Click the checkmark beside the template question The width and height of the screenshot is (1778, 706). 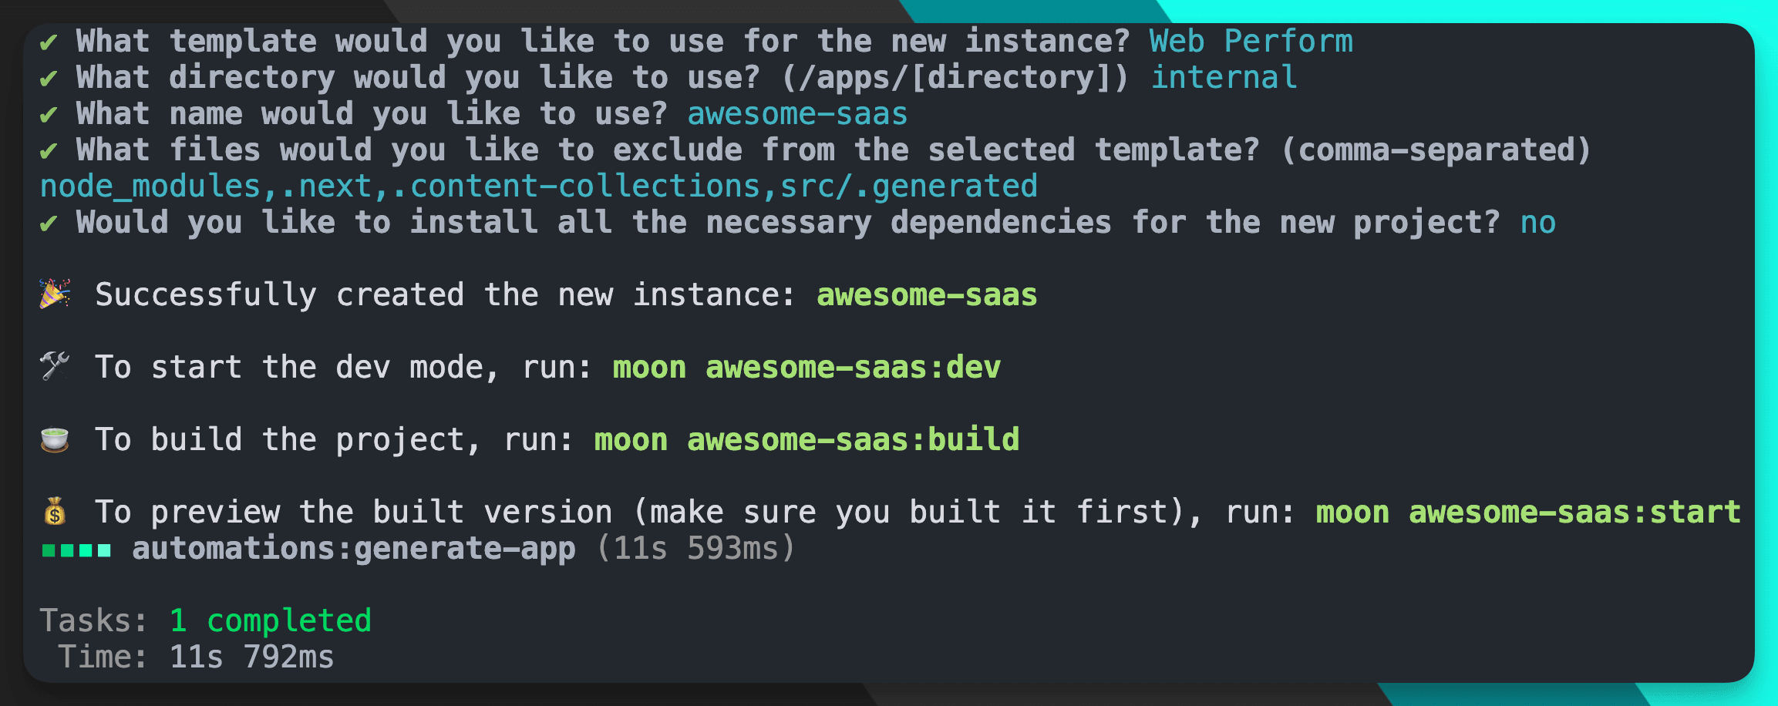(49, 42)
